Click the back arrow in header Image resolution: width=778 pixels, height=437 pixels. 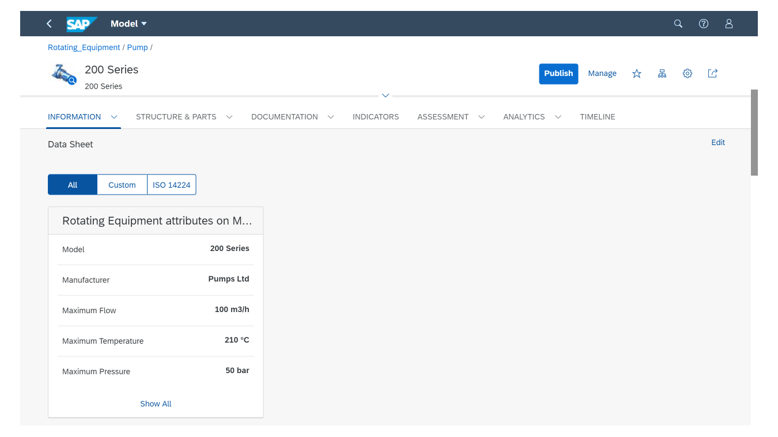(49, 24)
